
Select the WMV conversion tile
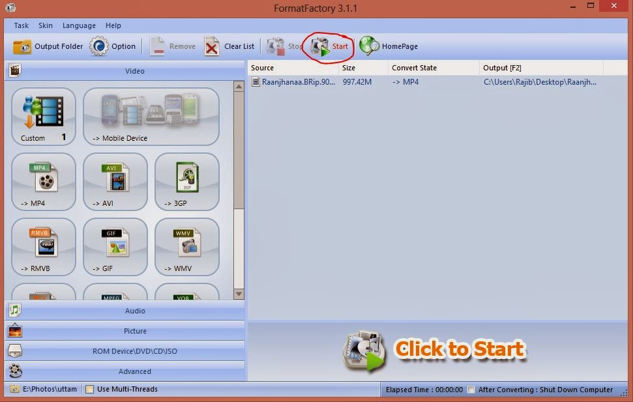[187, 247]
